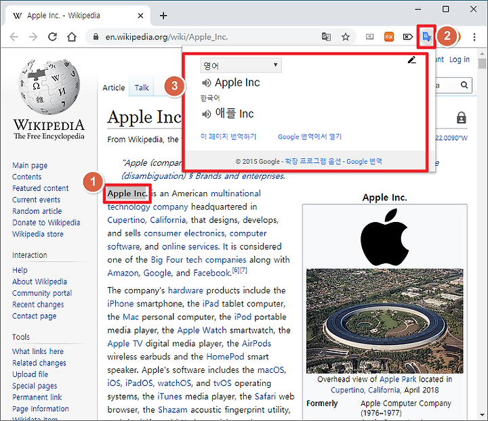The width and height of the screenshot is (488, 421).
Task: Go to browser home page icon
Action: [72, 37]
